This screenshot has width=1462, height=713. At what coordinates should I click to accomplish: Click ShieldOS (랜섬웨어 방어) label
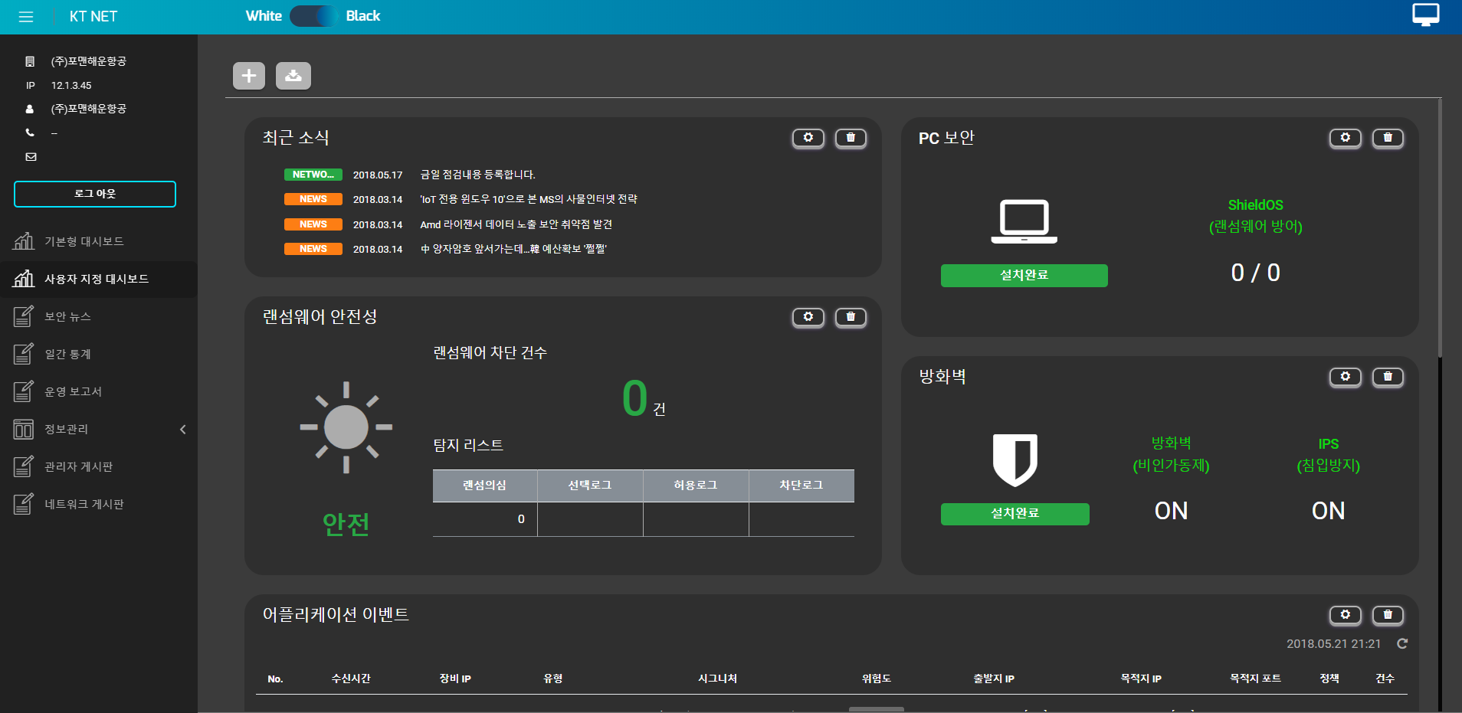click(1256, 216)
